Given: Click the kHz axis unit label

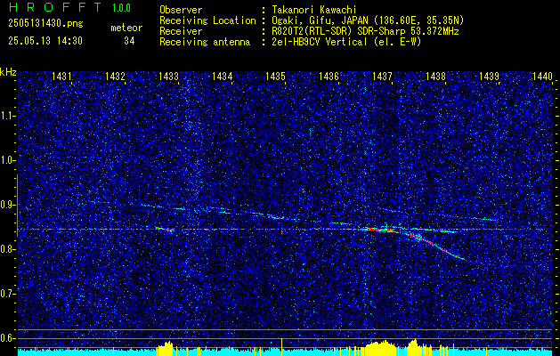Looking at the screenshot, I should 8,72.
